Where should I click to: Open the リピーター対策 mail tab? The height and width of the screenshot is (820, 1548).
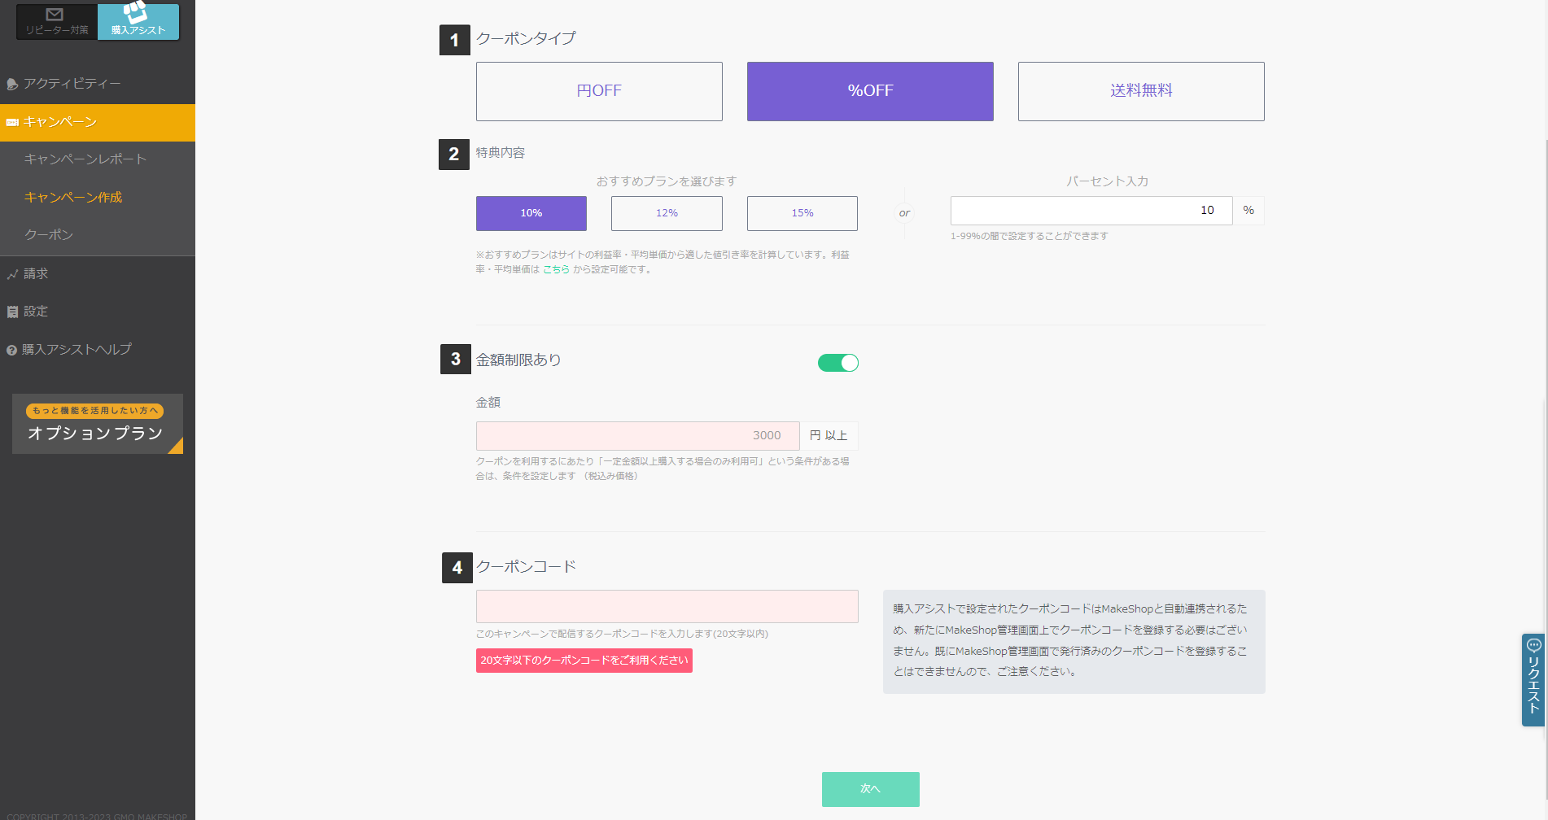56,21
